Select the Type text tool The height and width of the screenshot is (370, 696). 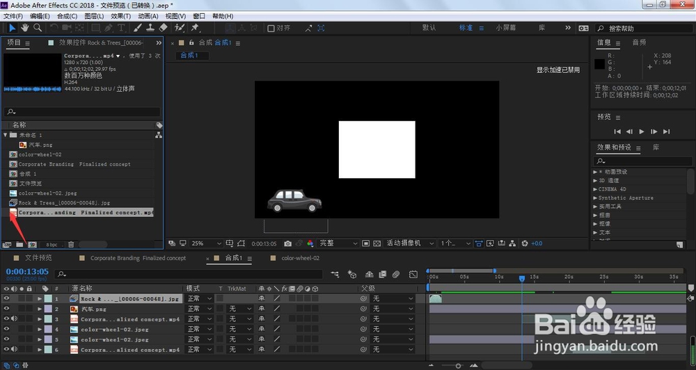click(x=121, y=28)
